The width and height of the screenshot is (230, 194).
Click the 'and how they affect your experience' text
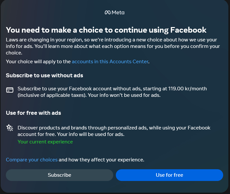pos(101,160)
